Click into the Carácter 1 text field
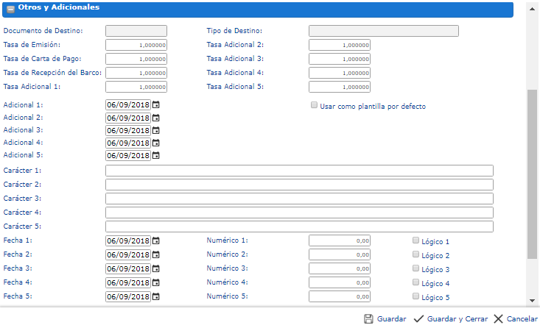The width and height of the screenshot is (540, 328). coord(299,171)
